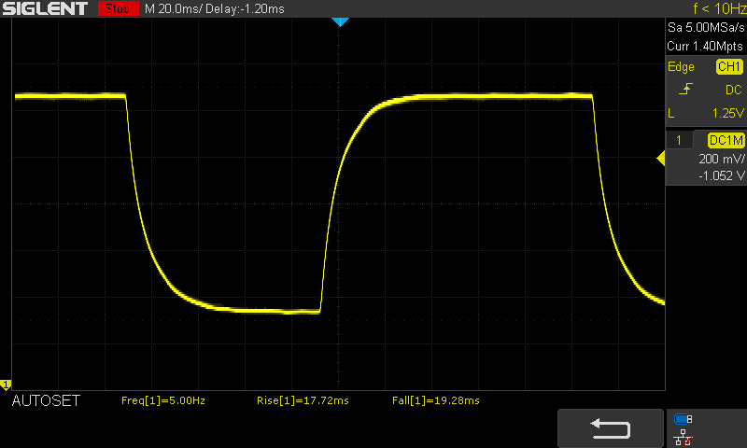The height and width of the screenshot is (448, 747).
Task: Click the network LAN status icon
Action: coord(684,438)
